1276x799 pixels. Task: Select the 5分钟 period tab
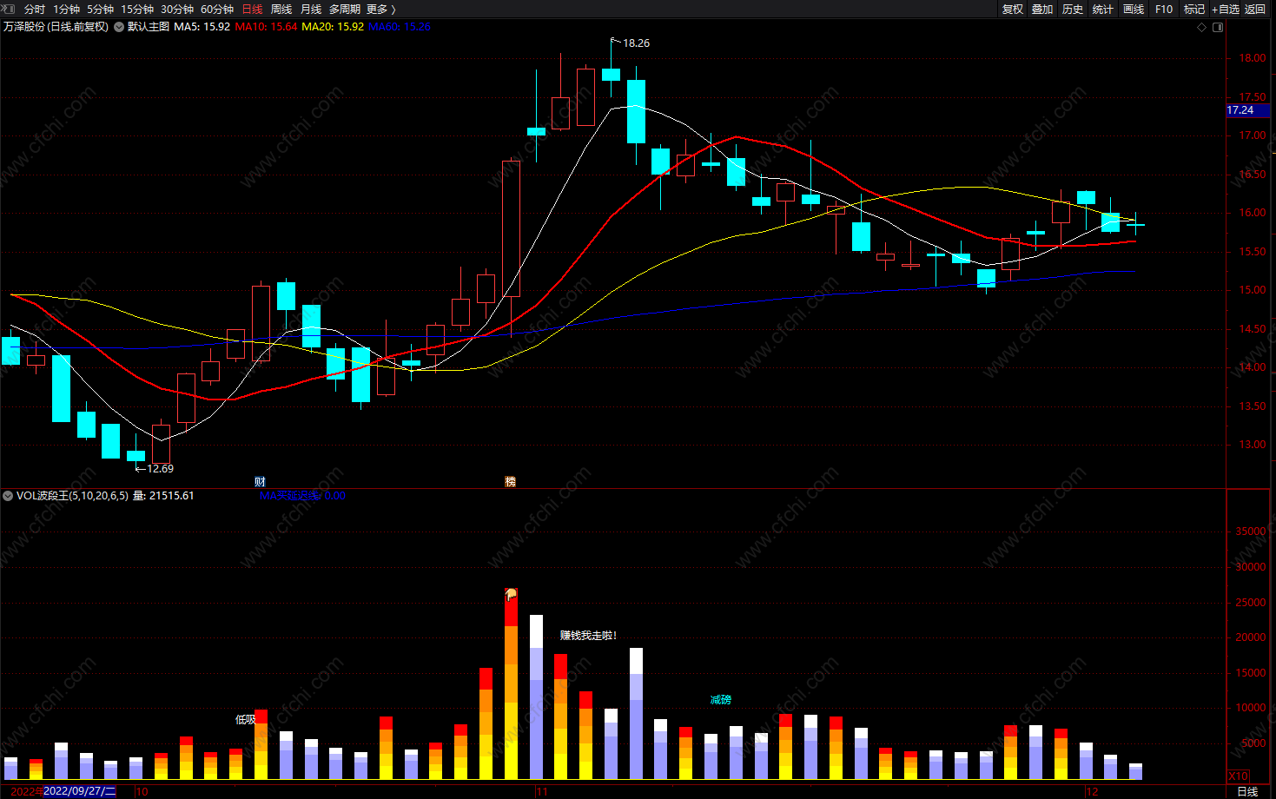[100, 9]
